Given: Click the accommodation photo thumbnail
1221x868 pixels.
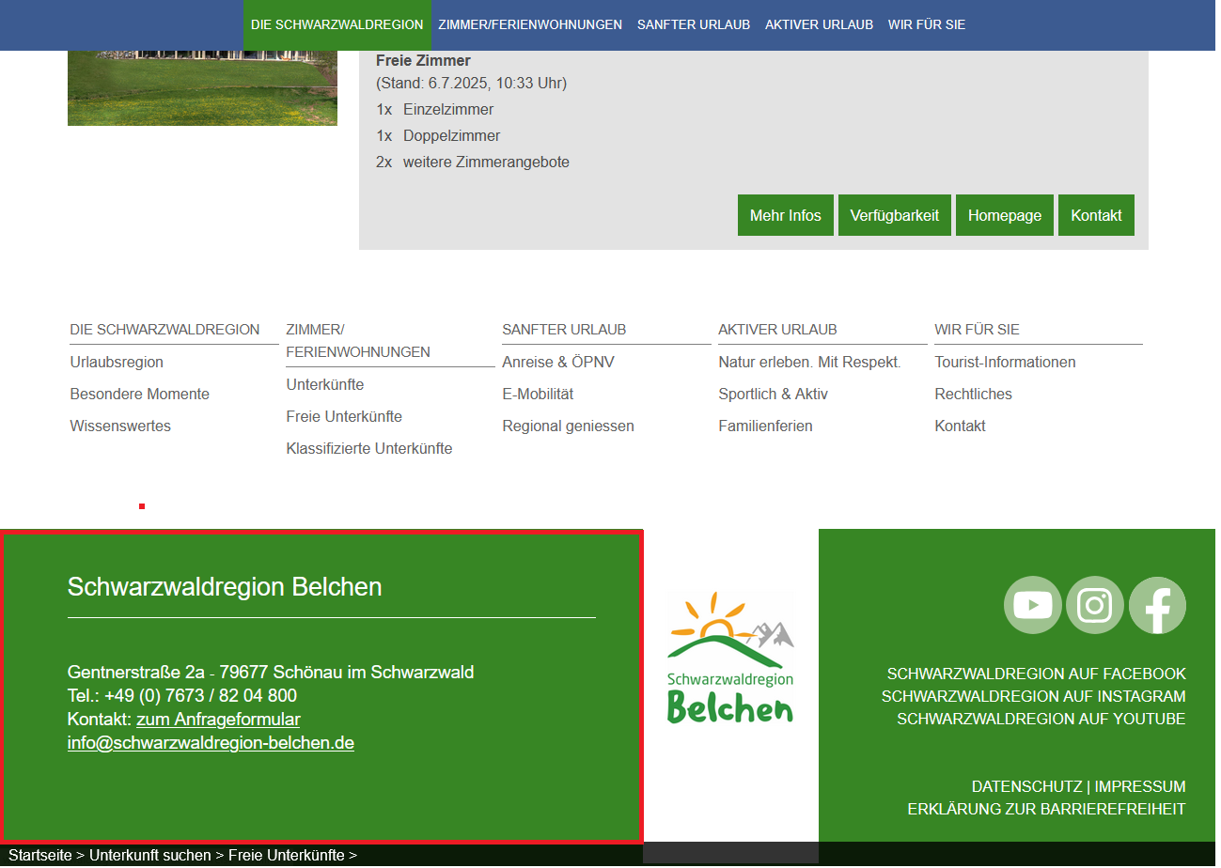Looking at the screenshot, I should coord(202,87).
